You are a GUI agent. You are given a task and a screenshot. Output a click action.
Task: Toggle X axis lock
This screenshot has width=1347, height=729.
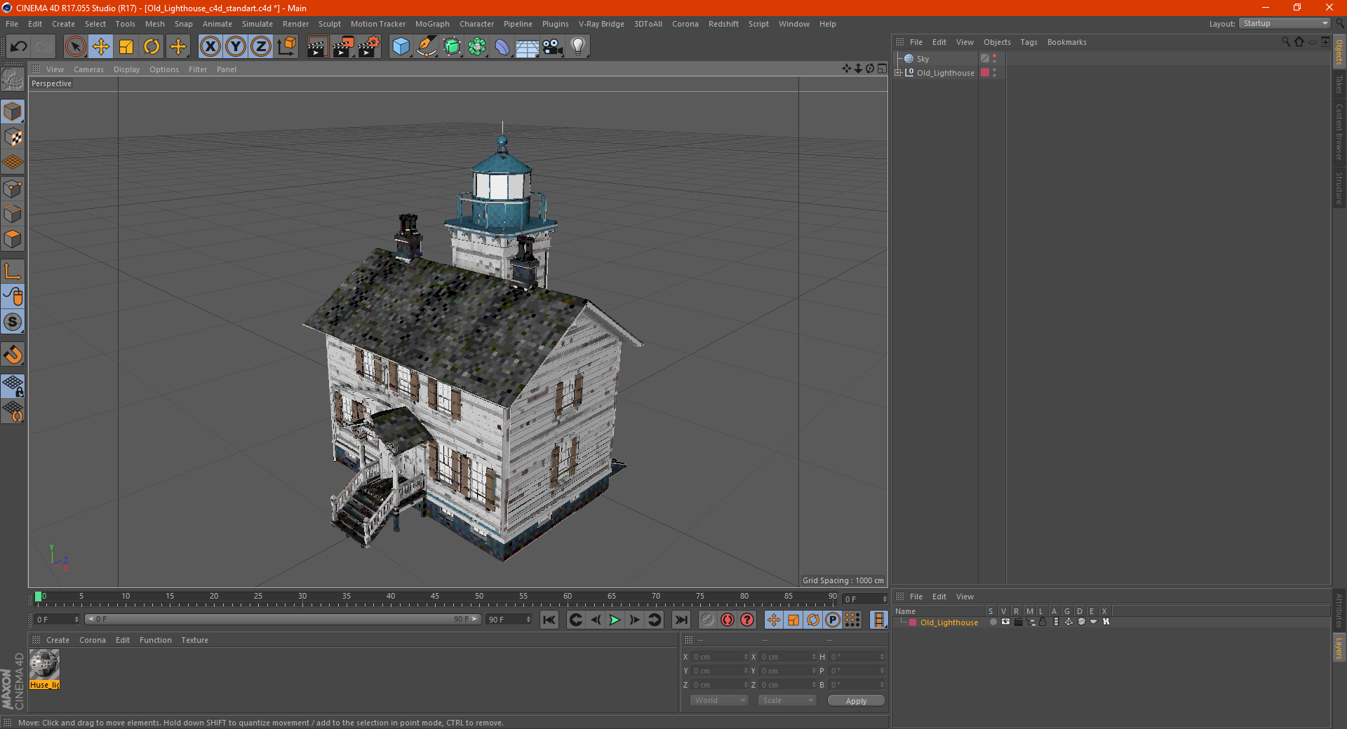210,47
